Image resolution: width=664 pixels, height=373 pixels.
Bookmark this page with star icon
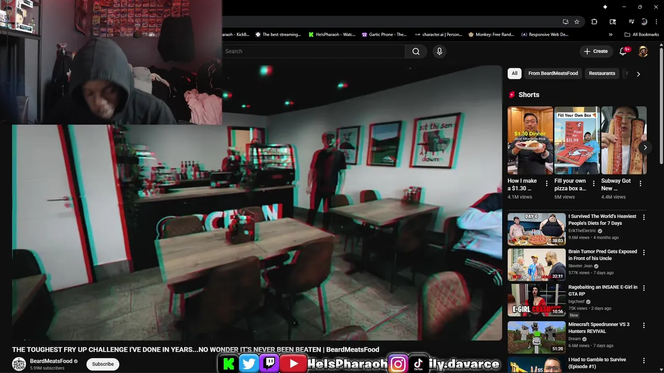coord(577,22)
